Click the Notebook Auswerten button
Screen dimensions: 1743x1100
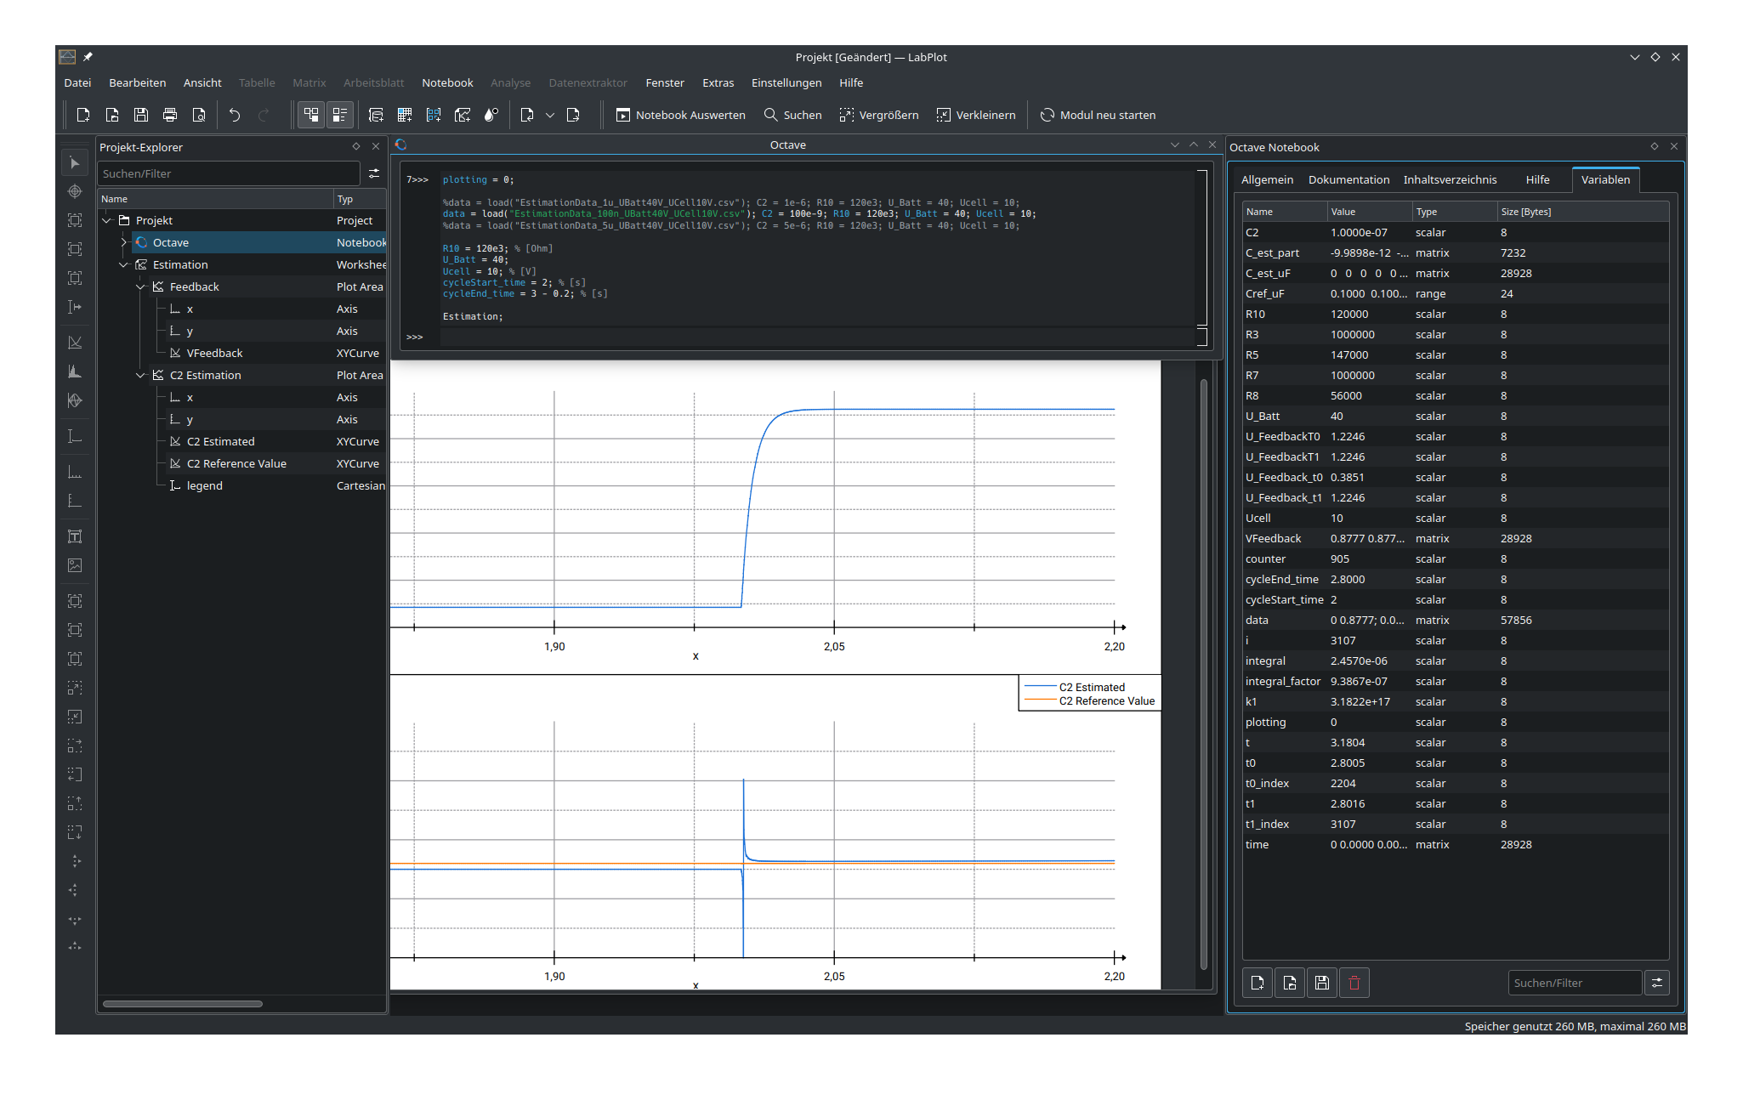tap(680, 115)
